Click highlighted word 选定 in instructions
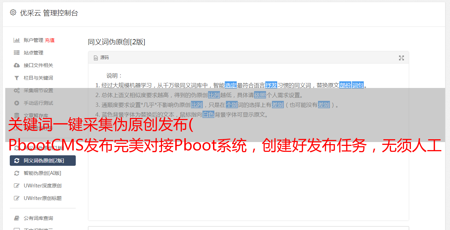 pyautogui.click(x=231, y=85)
